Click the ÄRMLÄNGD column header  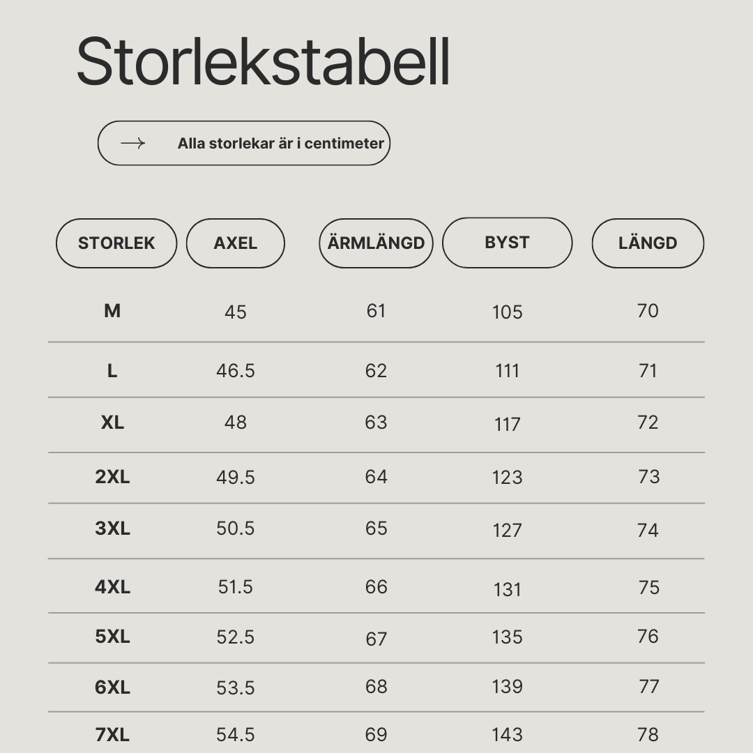coord(376,243)
